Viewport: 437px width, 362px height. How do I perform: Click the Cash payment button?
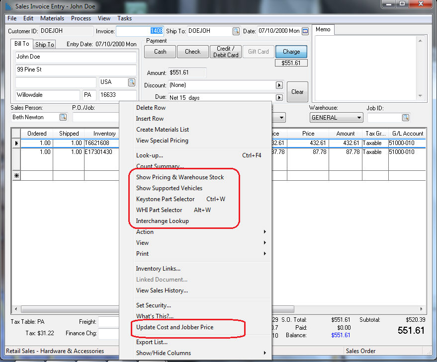tap(160, 52)
